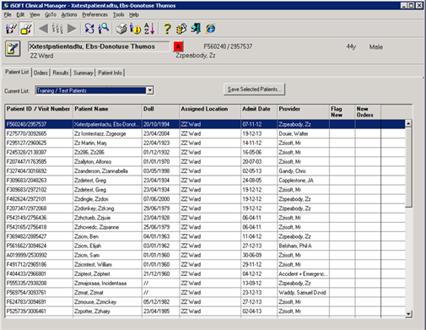Launch the Internet Explorer icon

[x=210, y=29]
